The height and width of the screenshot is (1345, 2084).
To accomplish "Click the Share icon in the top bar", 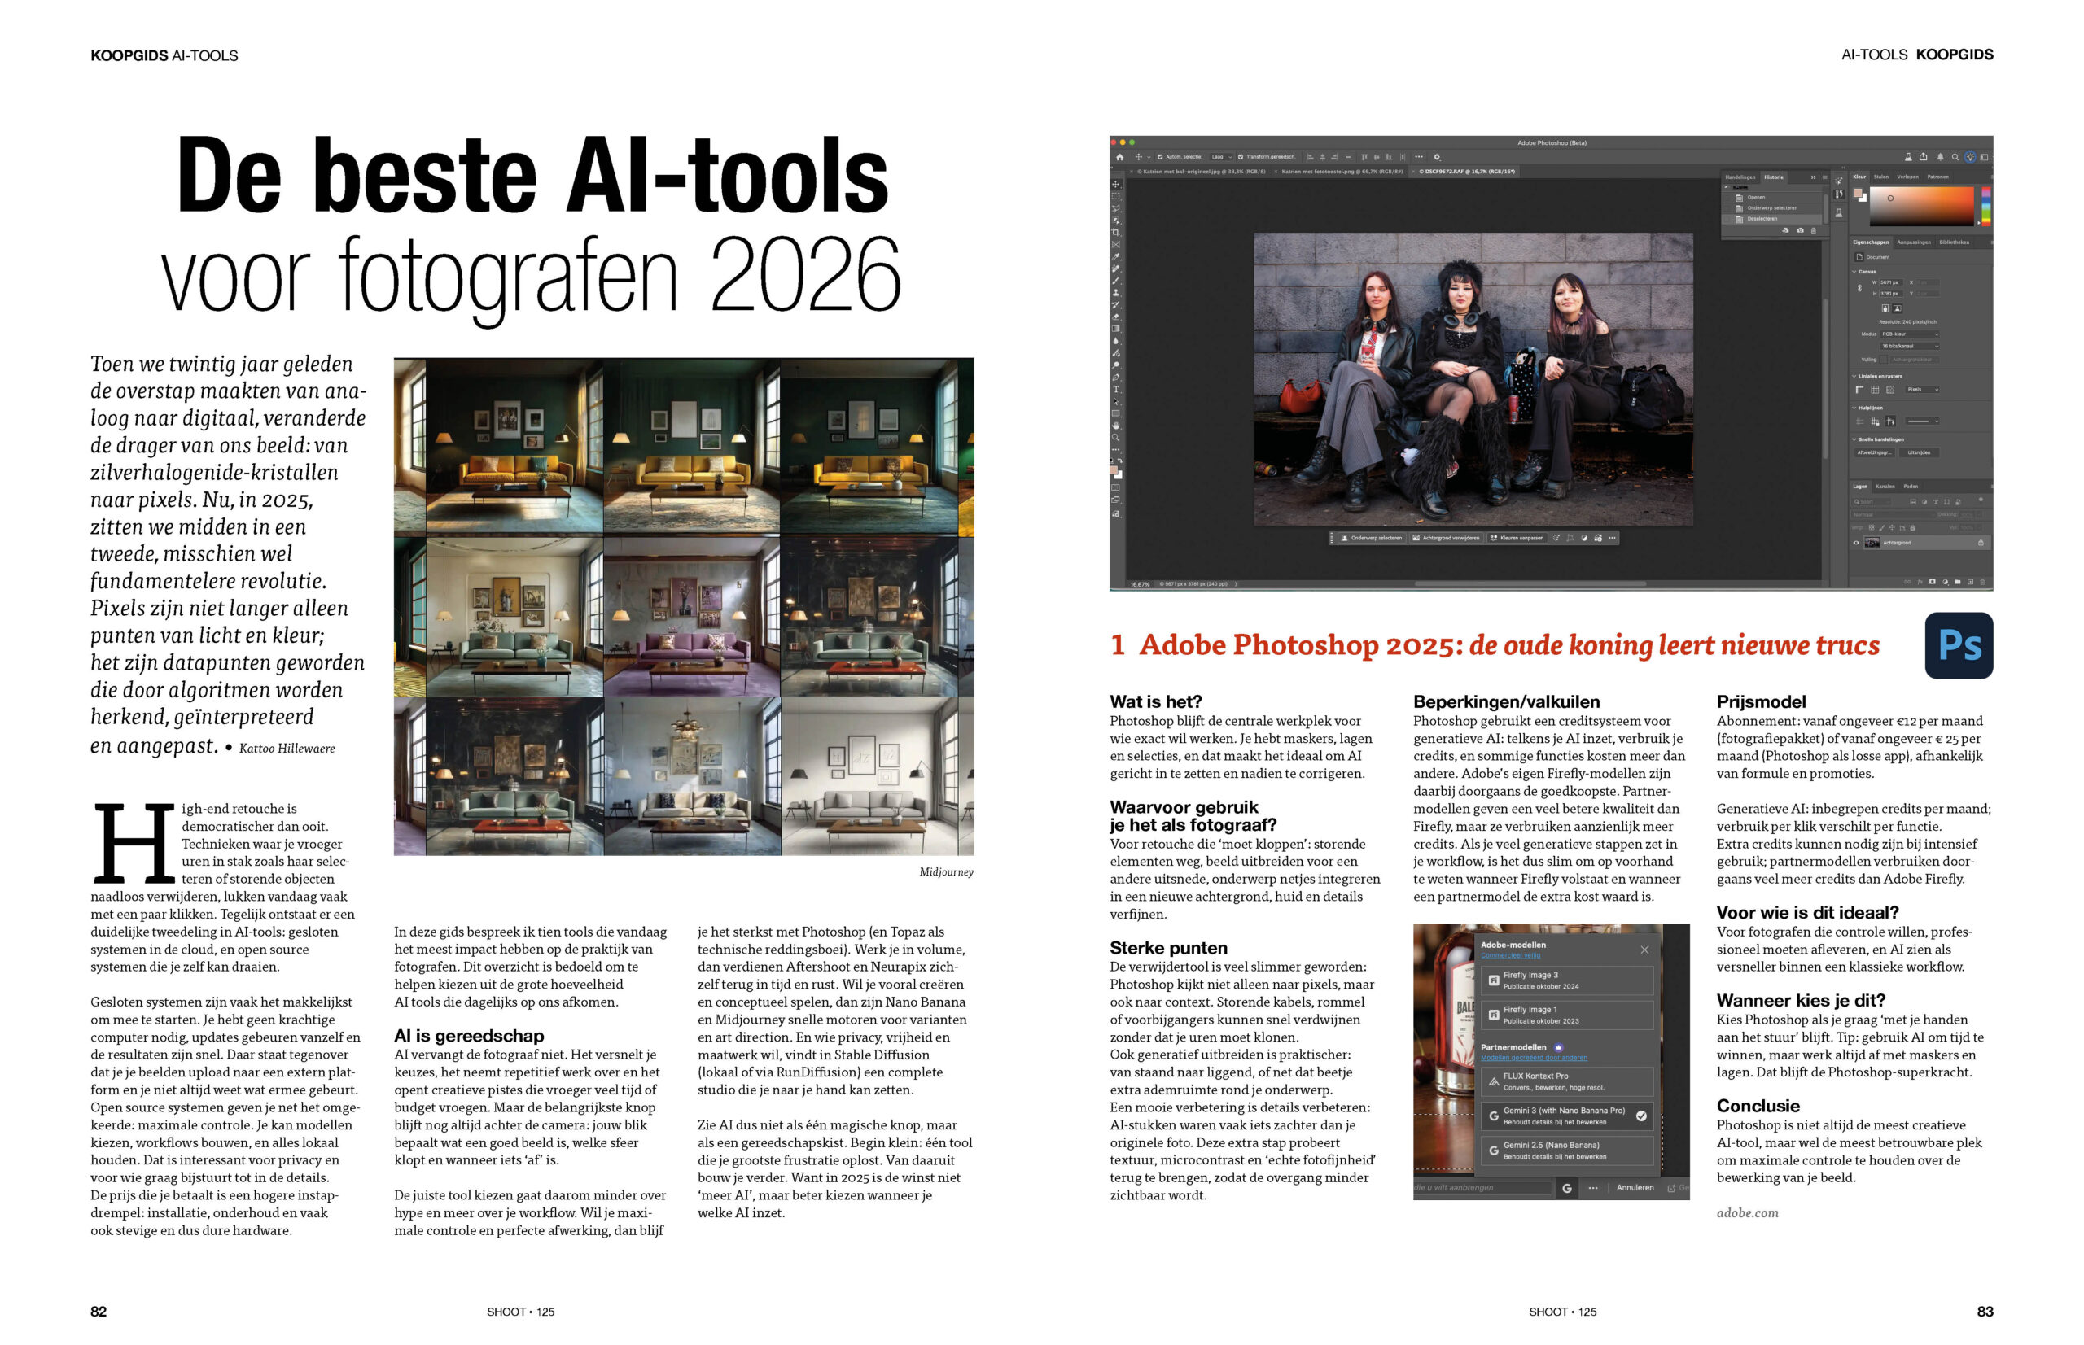I will pyautogui.click(x=1923, y=157).
